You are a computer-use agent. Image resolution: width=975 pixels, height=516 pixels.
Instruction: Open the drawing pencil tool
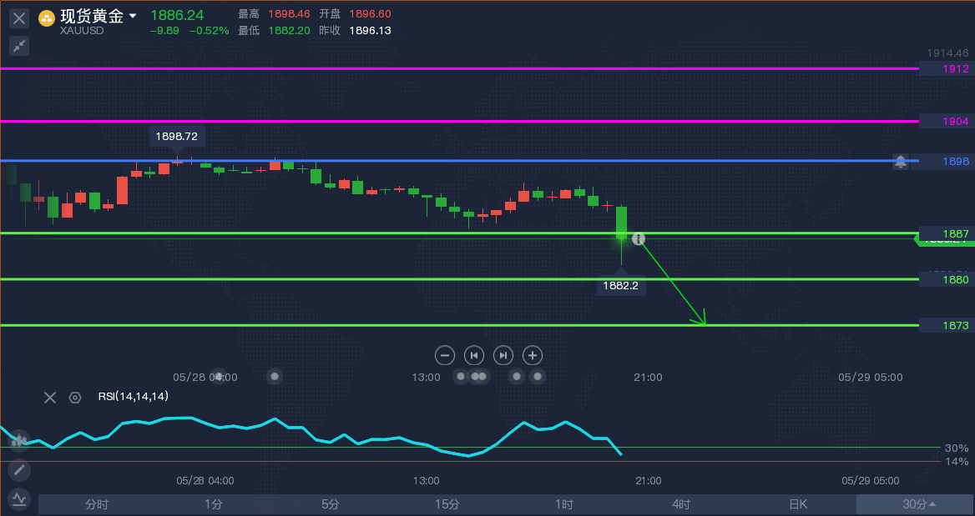[x=19, y=470]
